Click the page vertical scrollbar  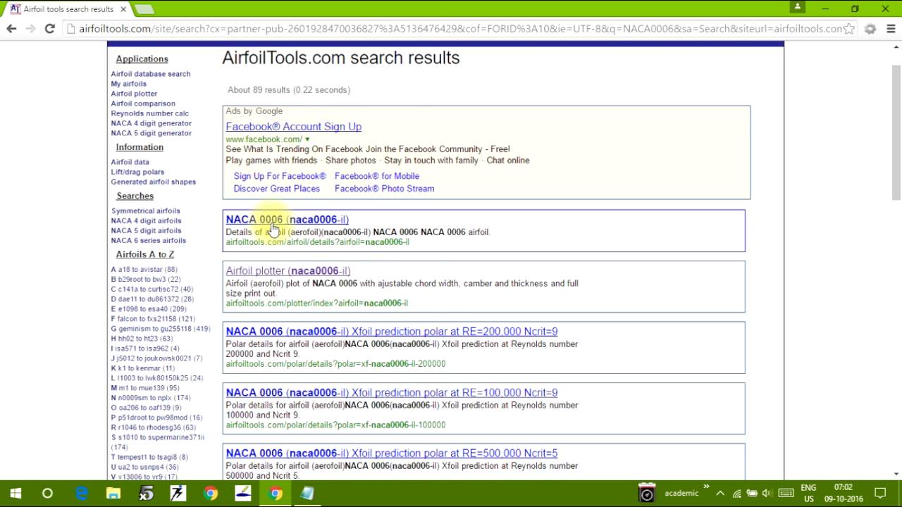[x=896, y=134]
